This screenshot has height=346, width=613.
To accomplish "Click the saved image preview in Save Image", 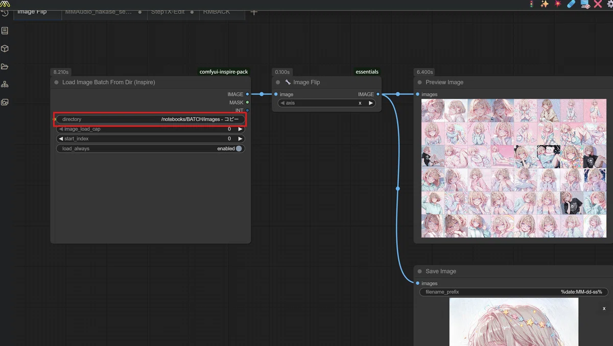I will [x=514, y=322].
